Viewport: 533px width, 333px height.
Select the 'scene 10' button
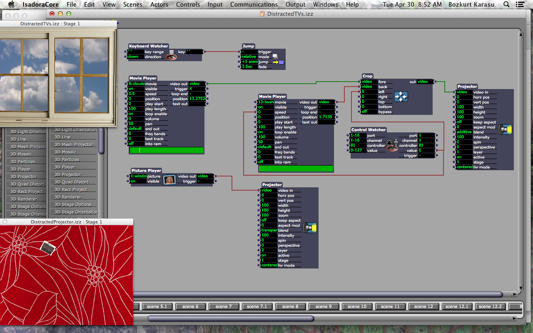[x=357, y=306]
